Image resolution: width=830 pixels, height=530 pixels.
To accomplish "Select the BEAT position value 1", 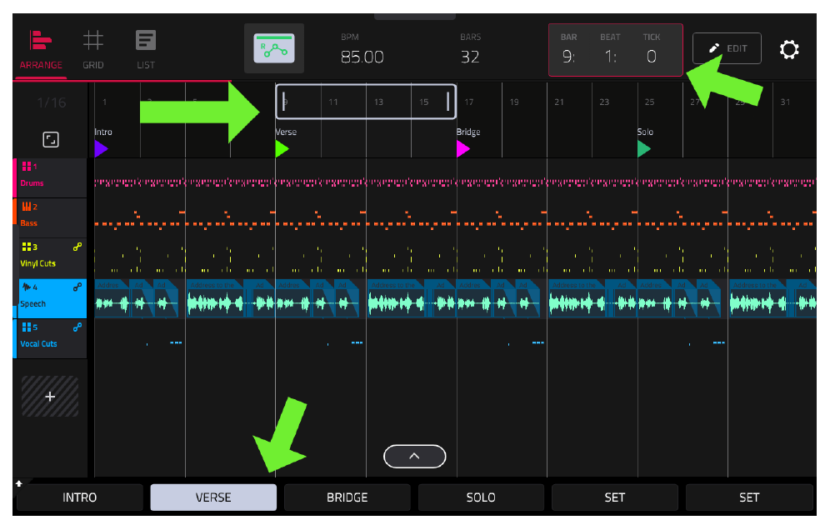I will 610,57.
